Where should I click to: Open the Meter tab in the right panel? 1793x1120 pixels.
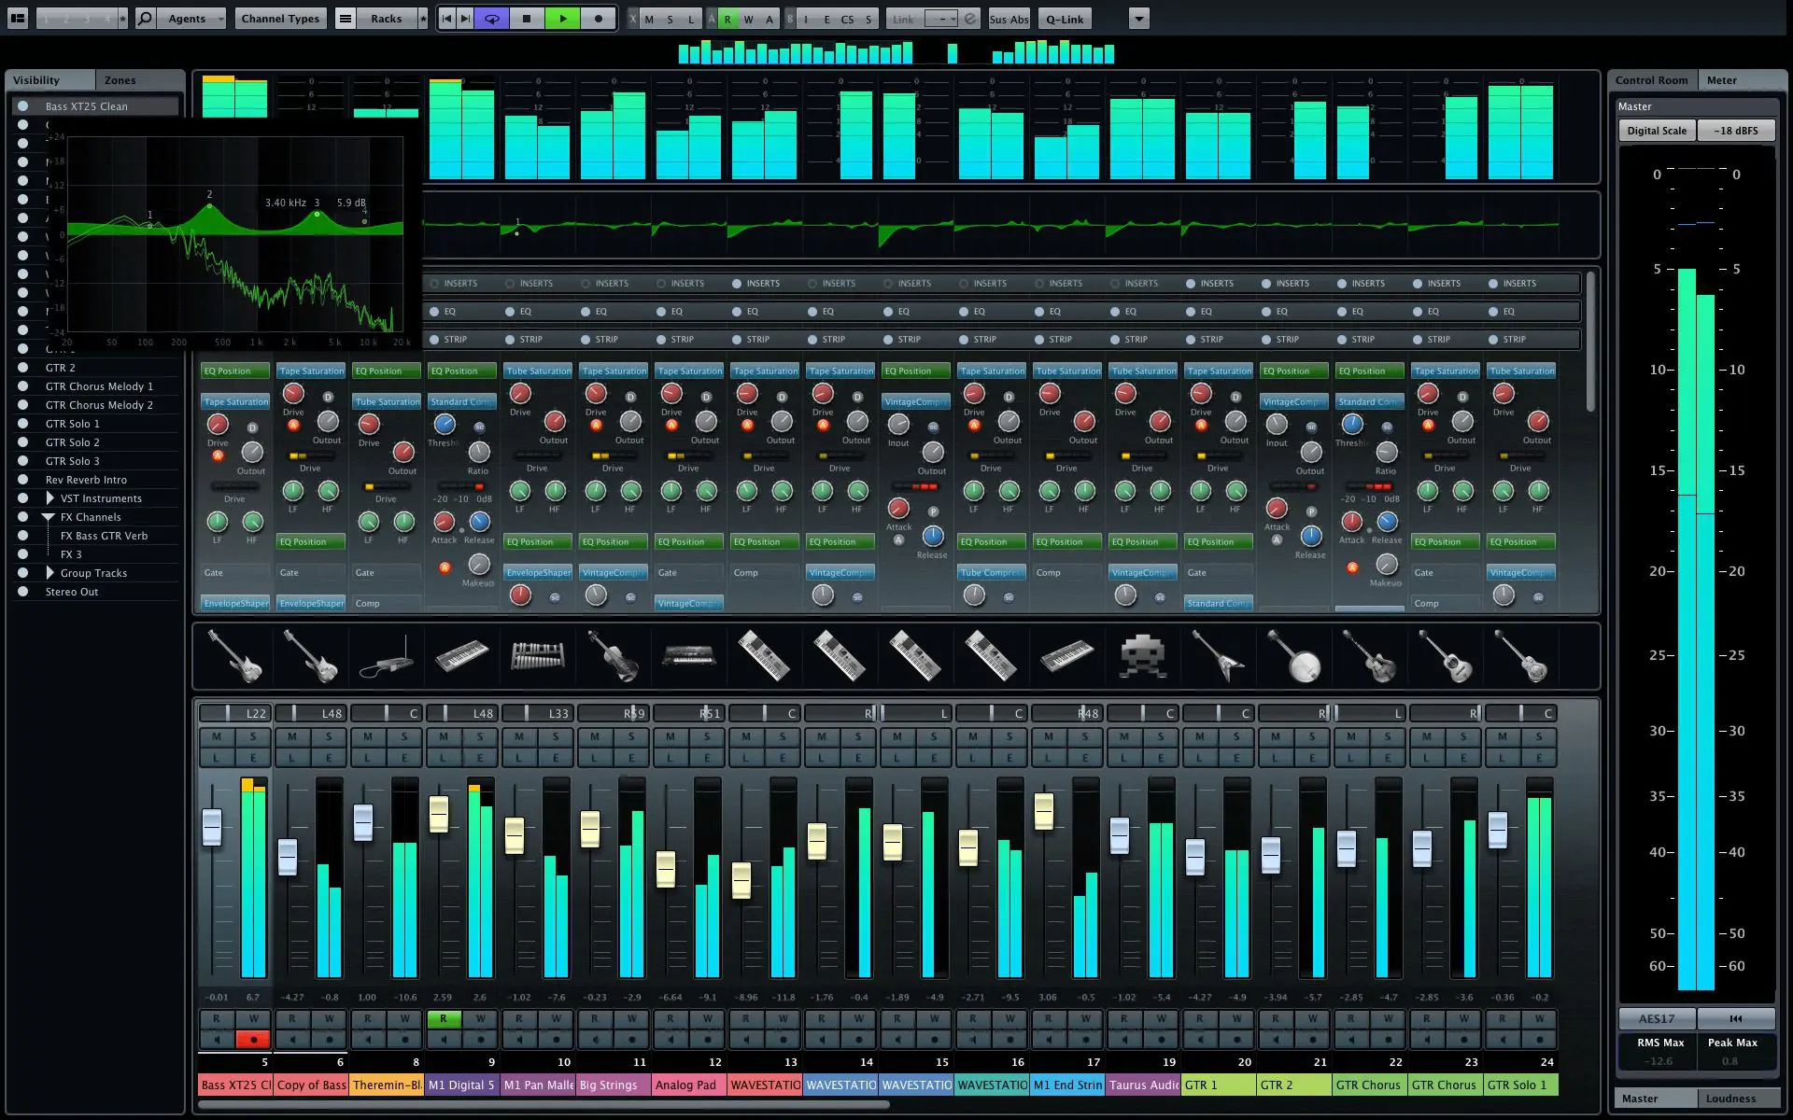pos(1721,80)
